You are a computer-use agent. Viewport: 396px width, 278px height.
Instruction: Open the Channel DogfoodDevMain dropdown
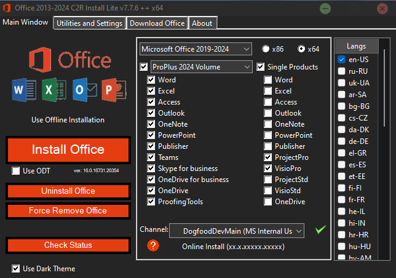pyautogui.click(x=236, y=231)
